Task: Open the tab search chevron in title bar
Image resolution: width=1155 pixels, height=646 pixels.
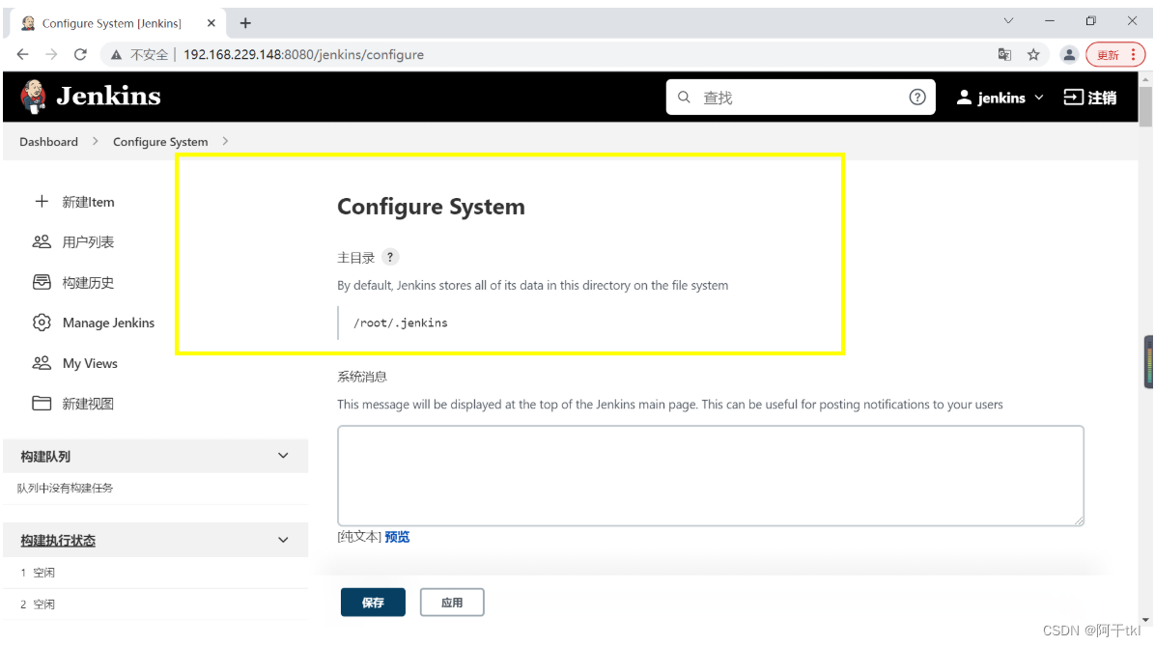Action: [x=1008, y=20]
